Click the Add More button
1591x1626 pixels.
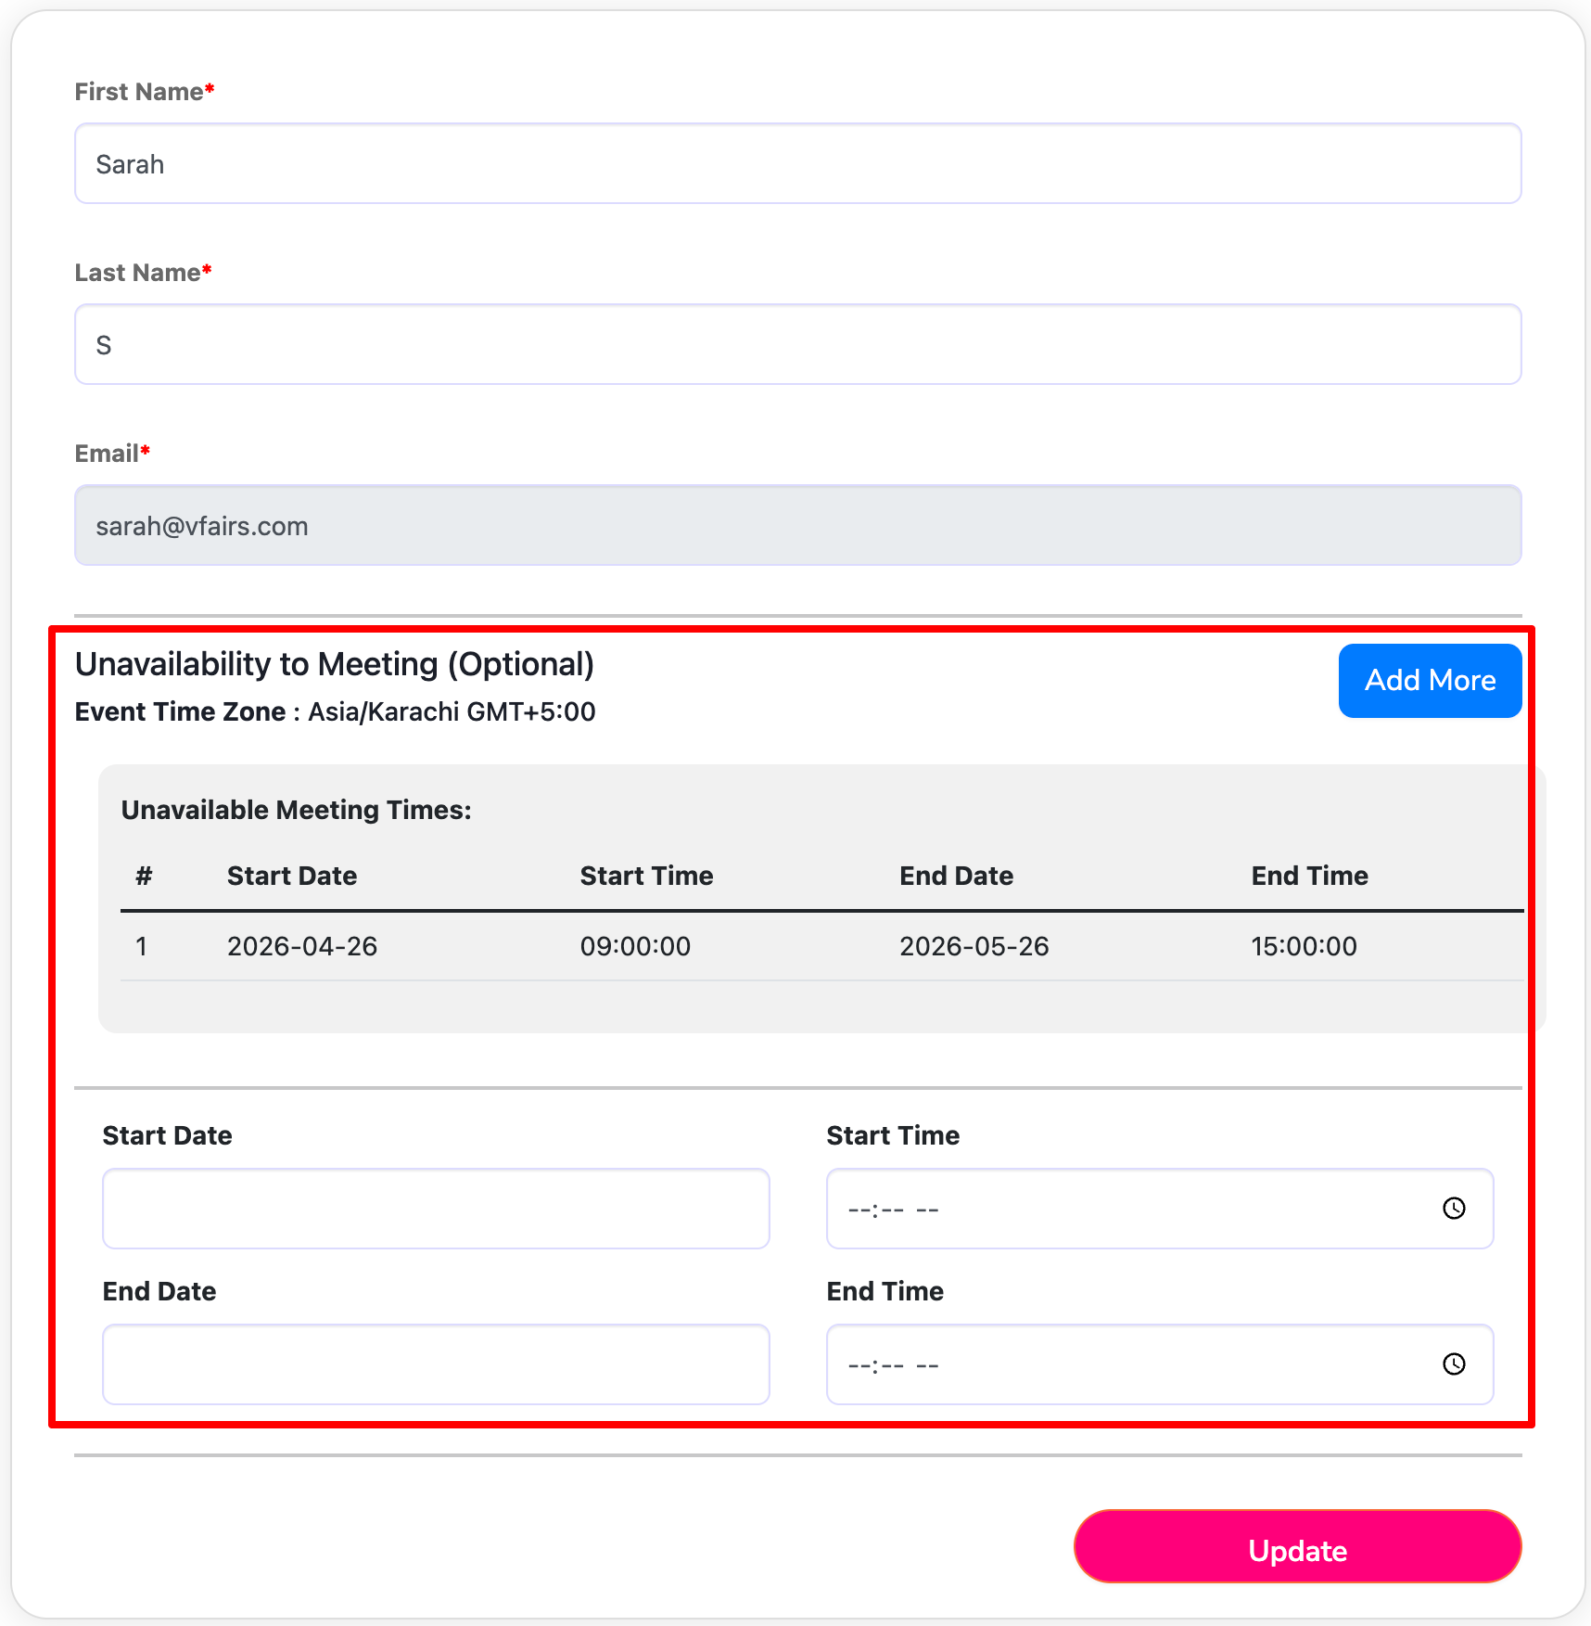[1429, 680]
